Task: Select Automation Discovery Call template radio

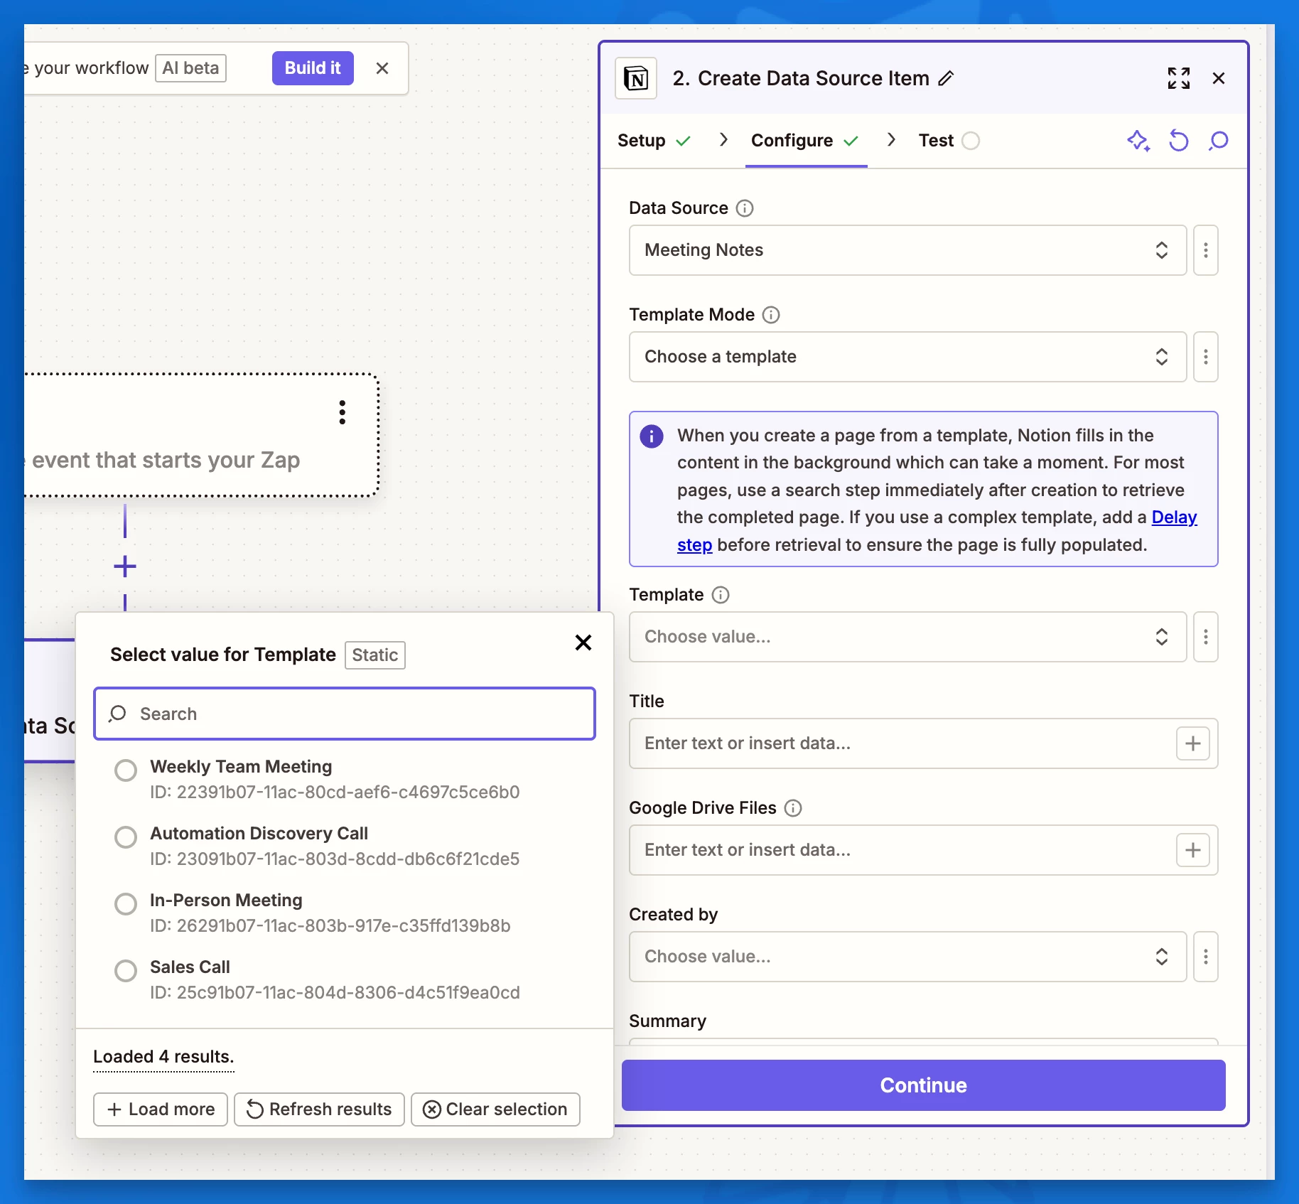Action: (x=126, y=837)
